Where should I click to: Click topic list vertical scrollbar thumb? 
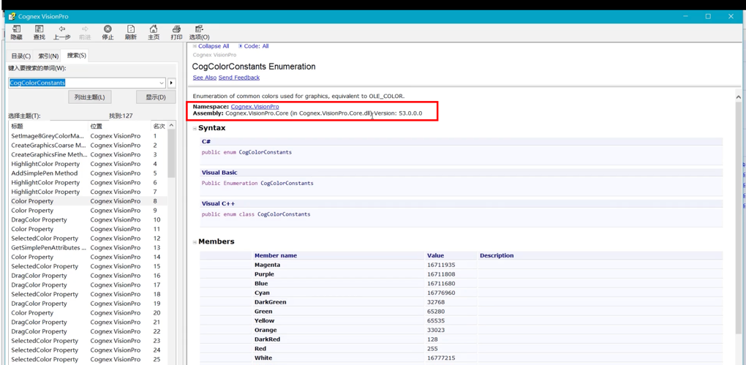click(172, 153)
